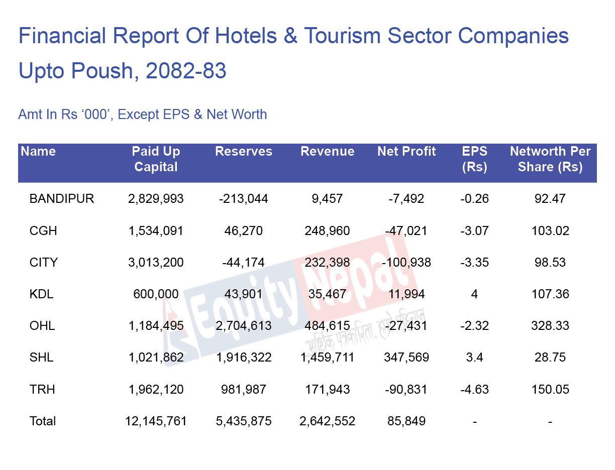
Task: Click the Reserves column header
Action: tap(244, 152)
